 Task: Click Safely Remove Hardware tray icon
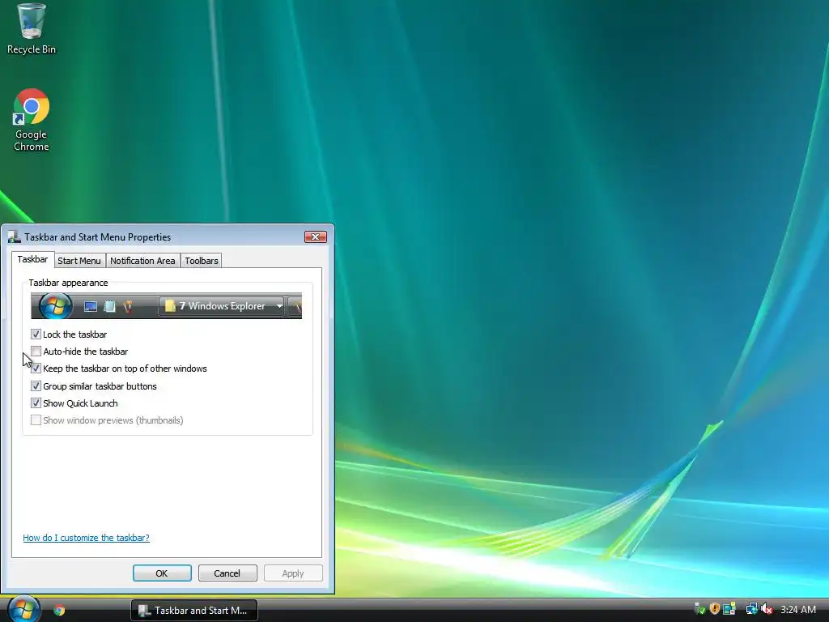[x=699, y=609]
